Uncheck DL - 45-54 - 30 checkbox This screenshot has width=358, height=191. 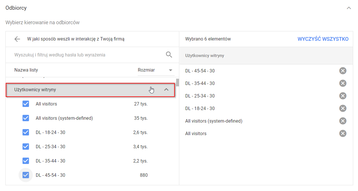point(26,175)
